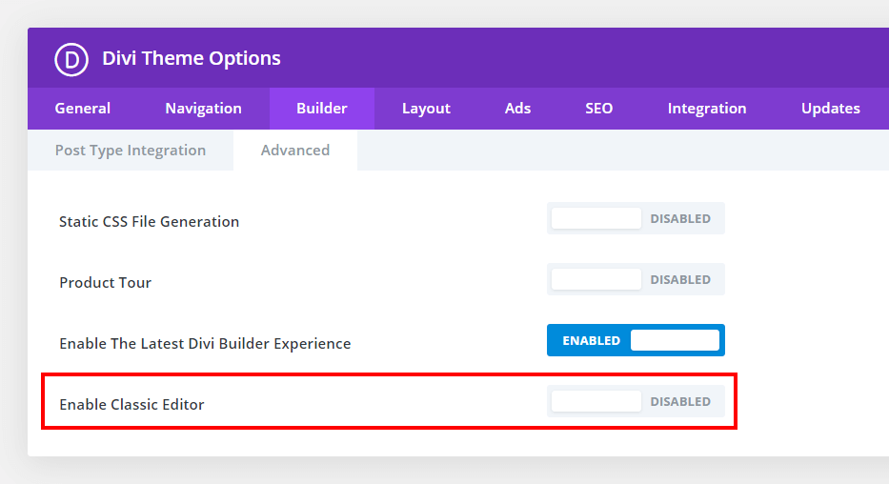This screenshot has height=484, width=889.
Task: Open Post Type Integration sub-tab
Action: [131, 151]
